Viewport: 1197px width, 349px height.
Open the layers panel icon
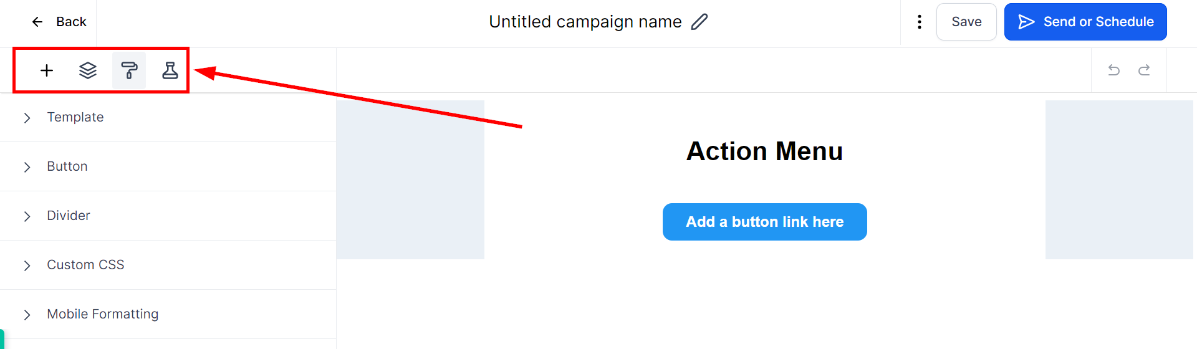pos(88,70)
